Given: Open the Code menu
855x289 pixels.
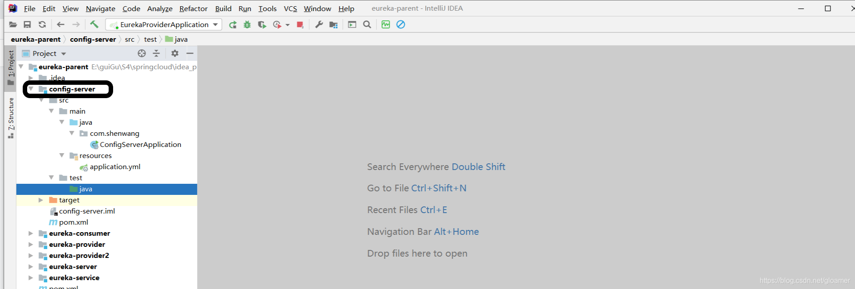Looking at the screenshot, I should click(x=131, y=8).
